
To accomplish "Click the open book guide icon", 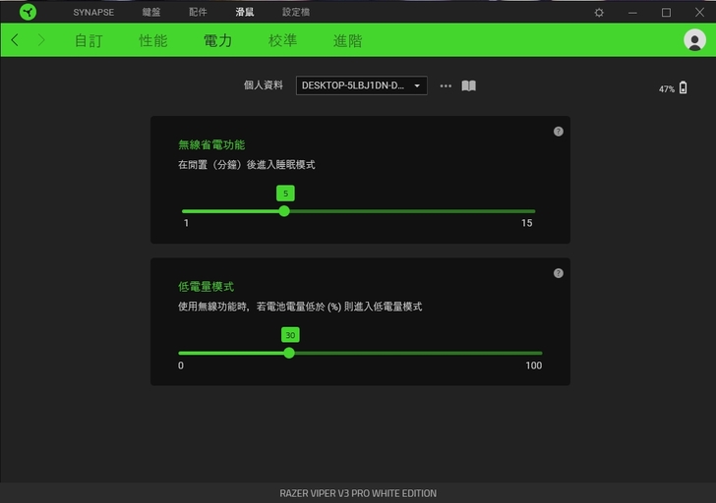I will (468, 85).
